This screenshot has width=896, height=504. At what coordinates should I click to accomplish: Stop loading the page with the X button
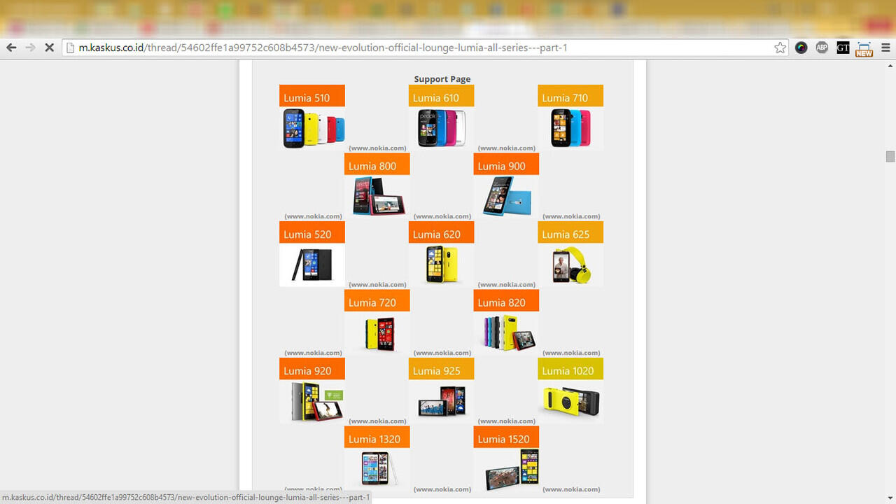[49, 48]
